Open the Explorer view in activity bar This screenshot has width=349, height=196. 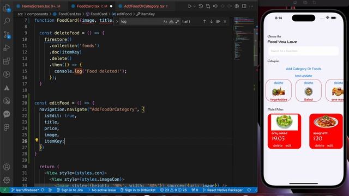[7, 8]
